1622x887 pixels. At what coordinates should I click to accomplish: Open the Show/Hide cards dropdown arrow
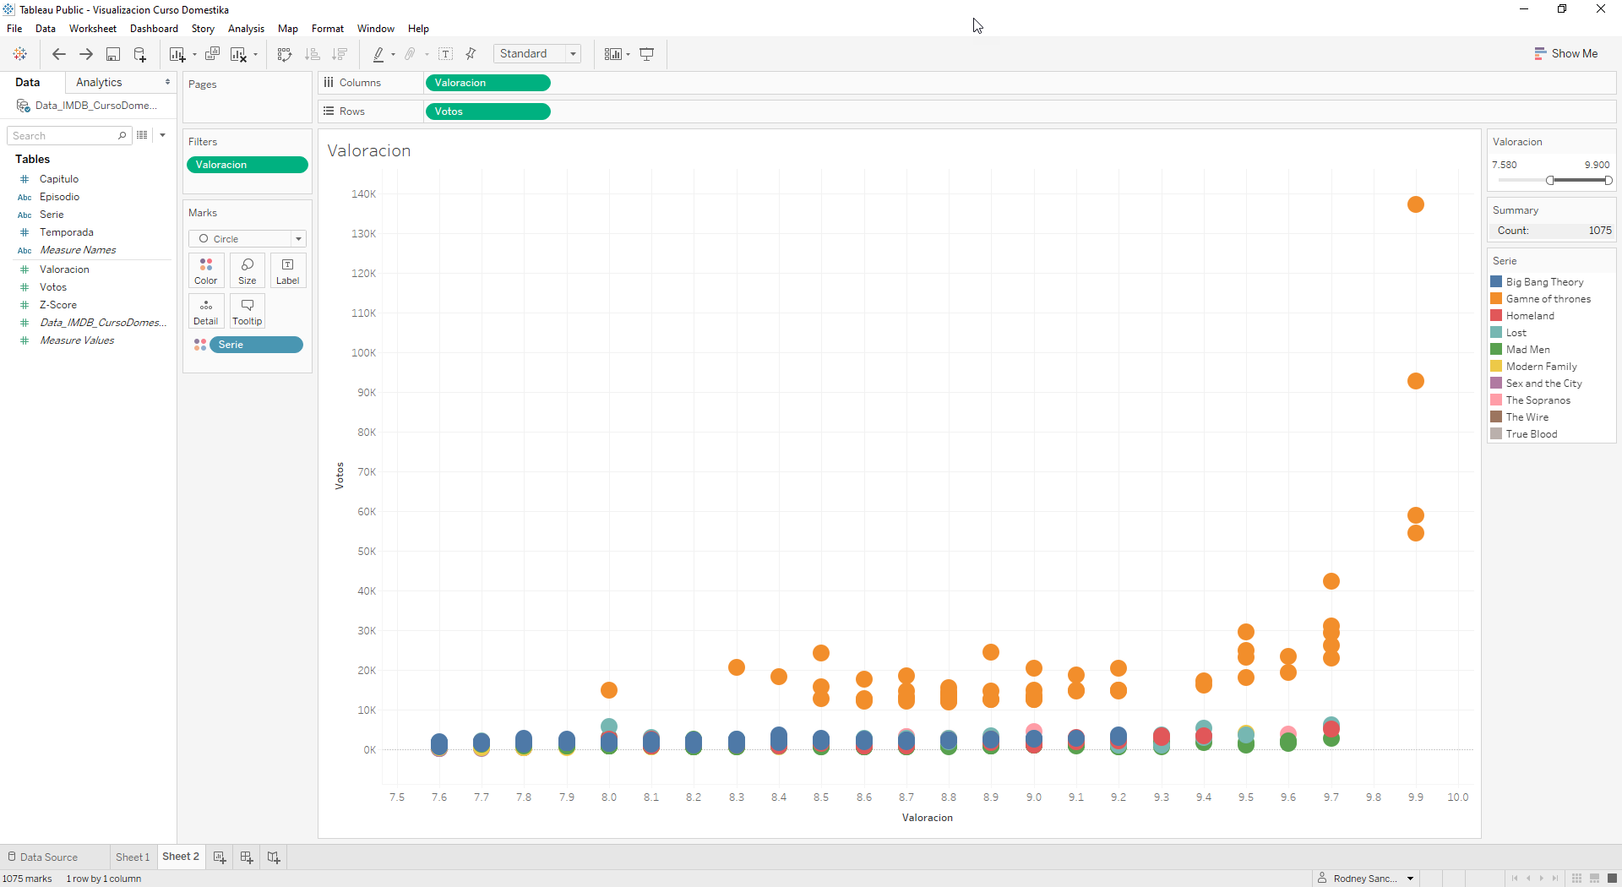click(x=628, y=55)
